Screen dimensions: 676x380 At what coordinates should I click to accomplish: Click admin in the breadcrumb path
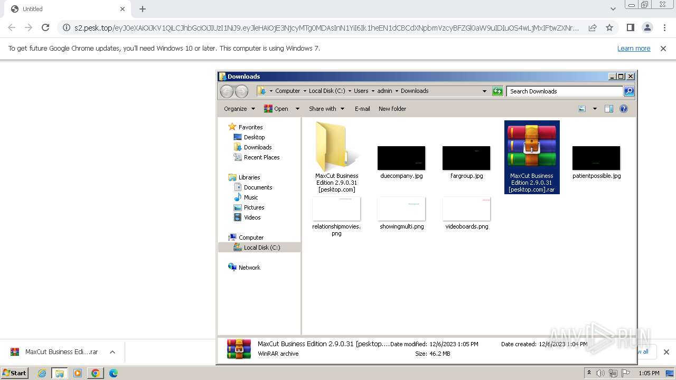click(x=384, y=91)
